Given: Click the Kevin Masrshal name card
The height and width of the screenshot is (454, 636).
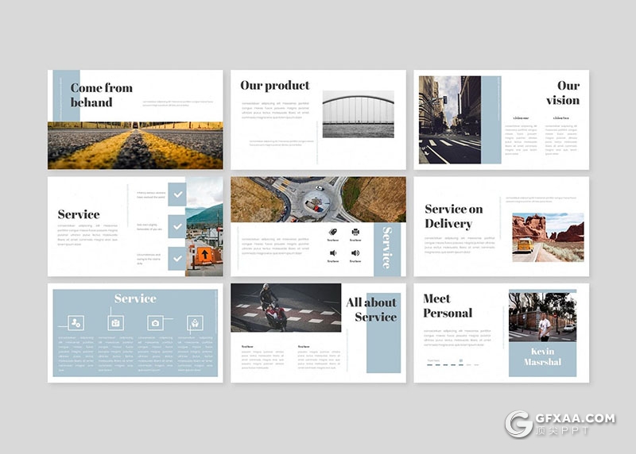Looking at the screenshot, I should pos(542,356).
